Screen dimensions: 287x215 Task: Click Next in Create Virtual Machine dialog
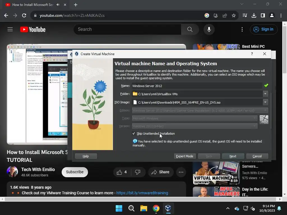click(233, 156)
